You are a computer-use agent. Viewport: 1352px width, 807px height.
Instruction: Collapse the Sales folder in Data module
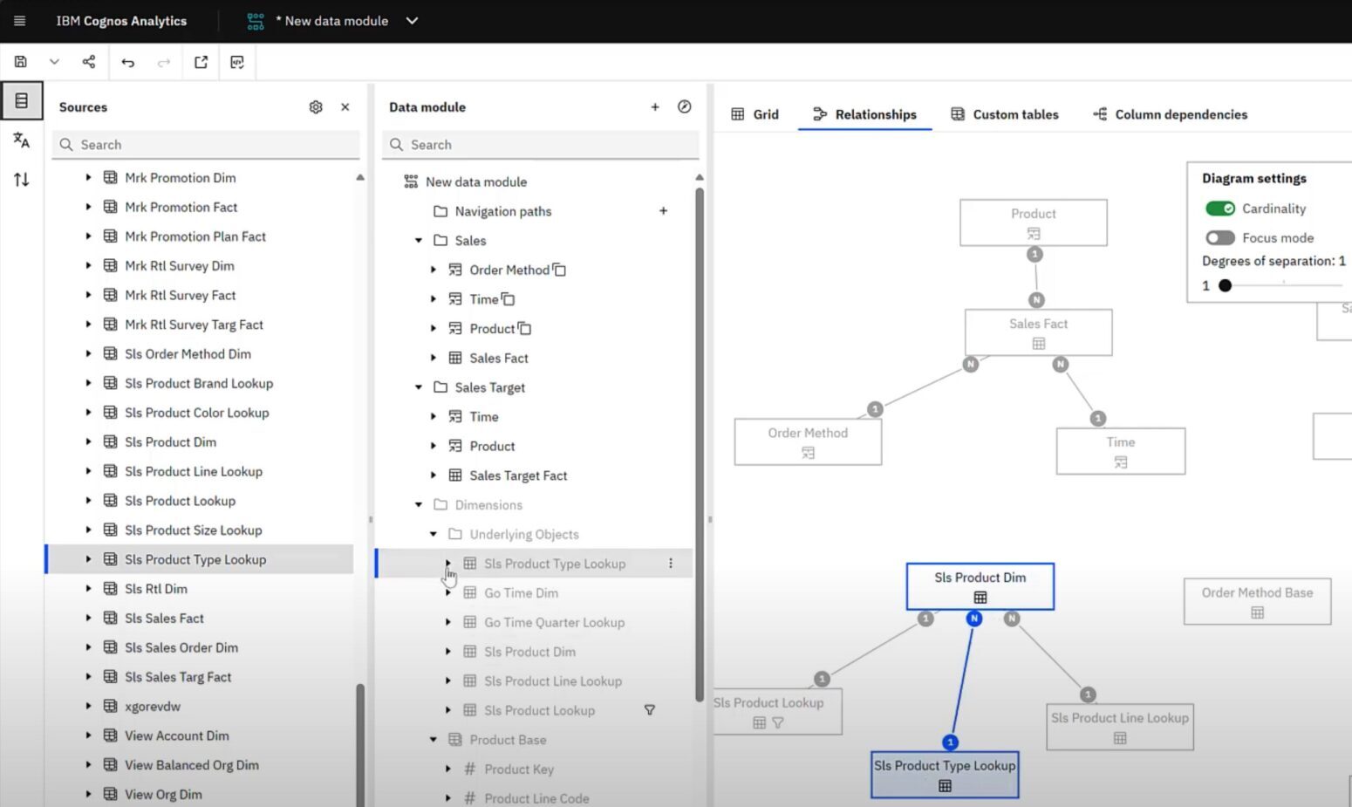point(417,240)
